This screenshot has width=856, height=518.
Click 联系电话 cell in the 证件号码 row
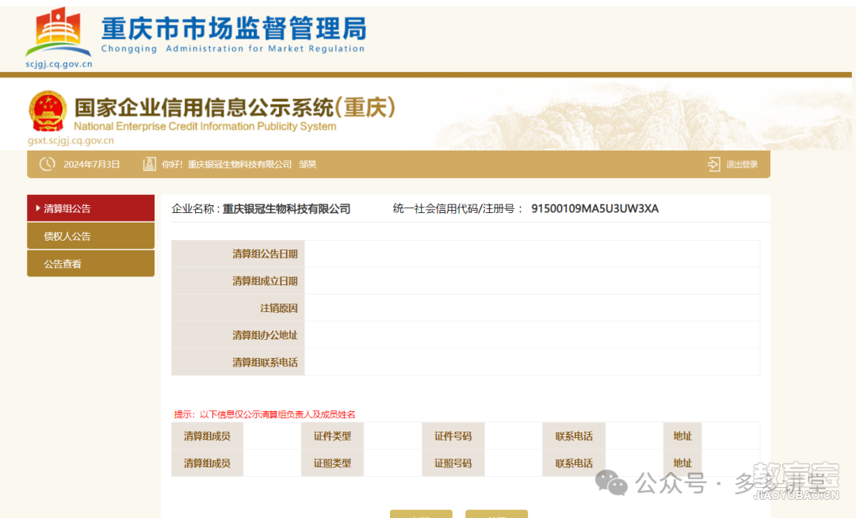coord(634,436)
